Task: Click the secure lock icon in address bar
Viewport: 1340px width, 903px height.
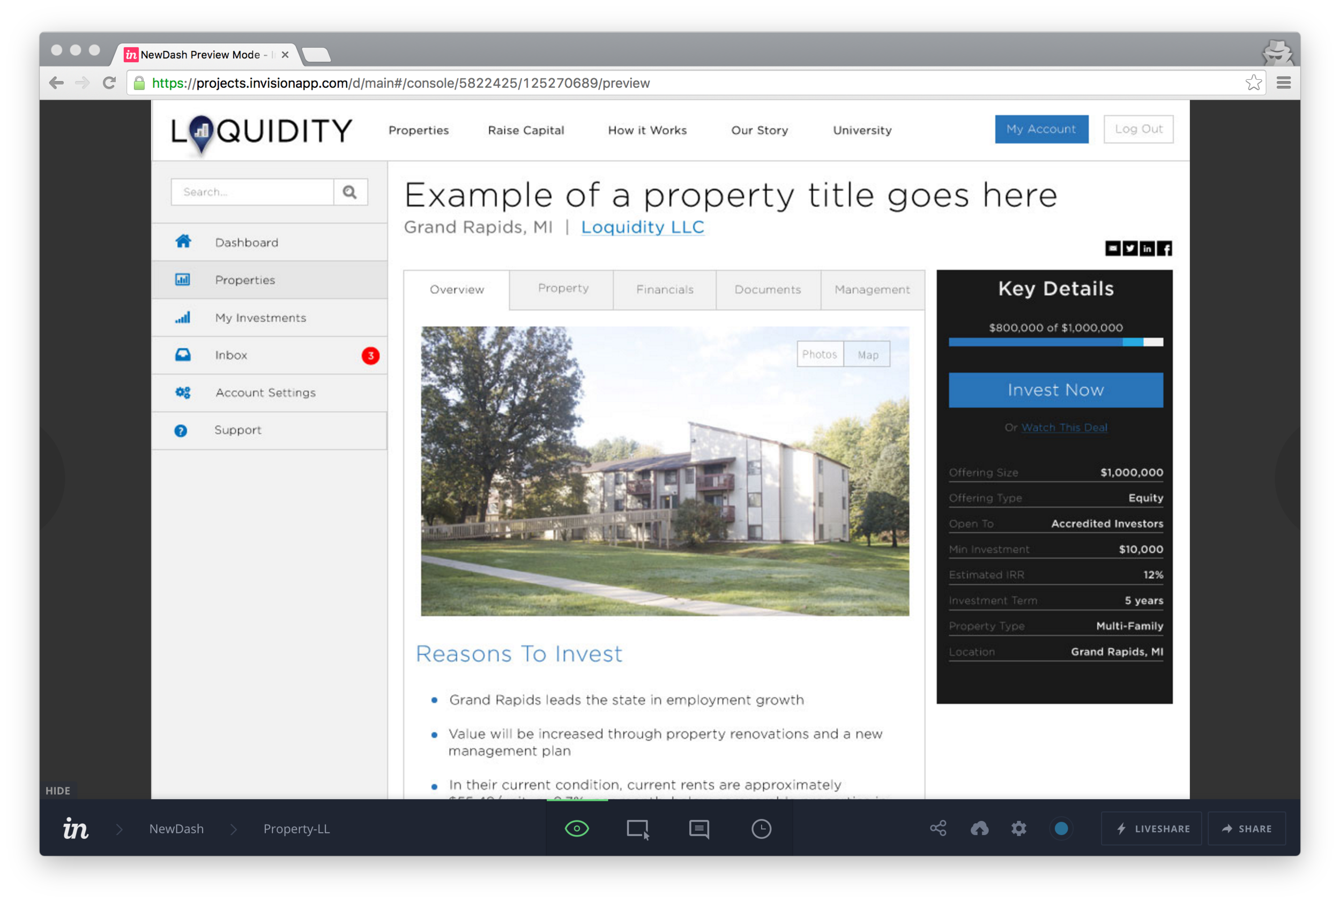Action: click(x=139, y=83)
